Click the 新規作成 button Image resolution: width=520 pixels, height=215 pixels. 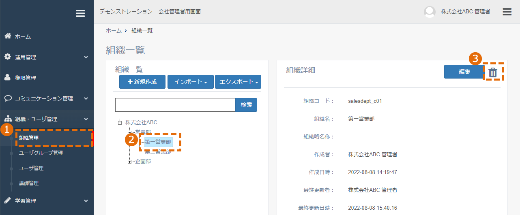[x=142, y=81]
